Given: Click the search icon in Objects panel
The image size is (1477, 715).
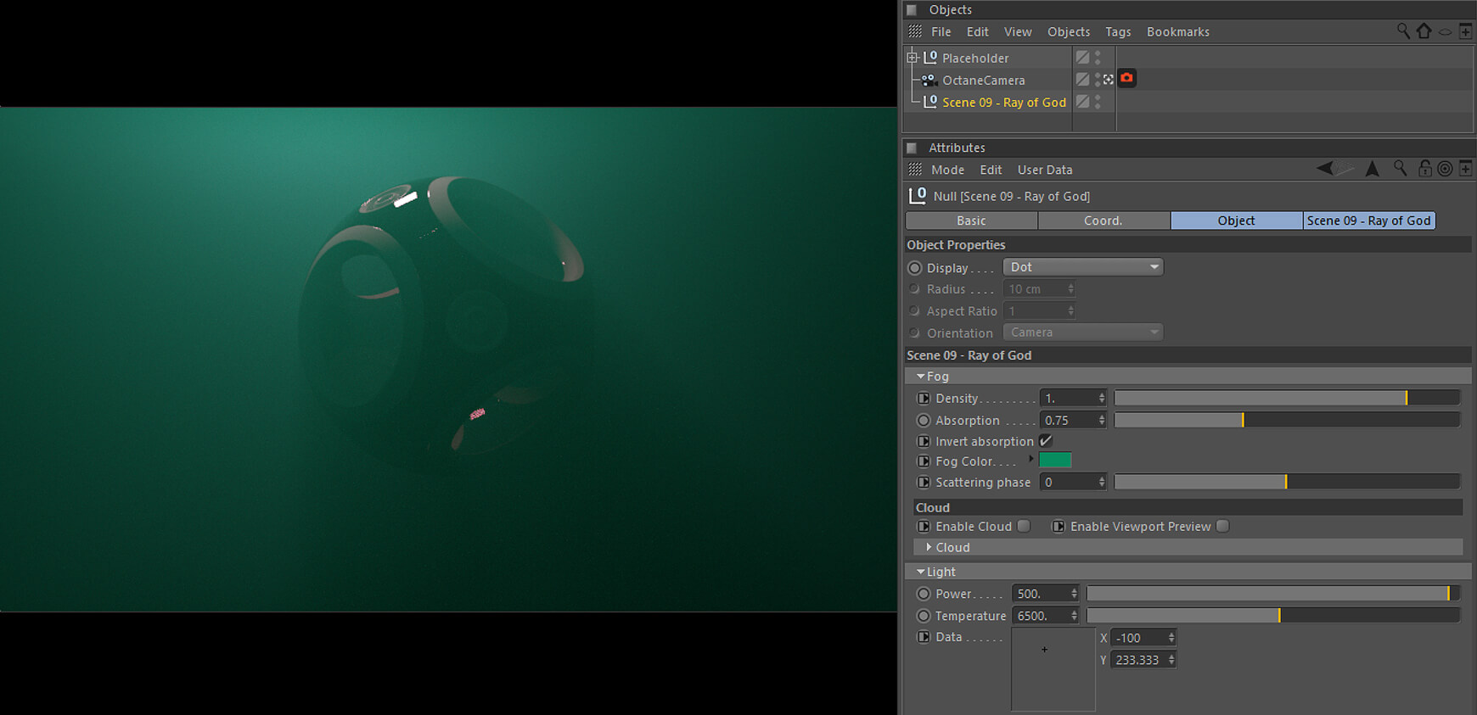Looking at the screenshot, I should point(1403,31).
